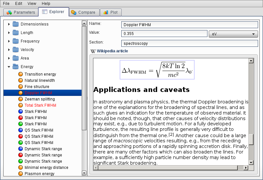Expand the Area folder arrow
This screenshot has height=180, width=263.
(x=9, y=58)
